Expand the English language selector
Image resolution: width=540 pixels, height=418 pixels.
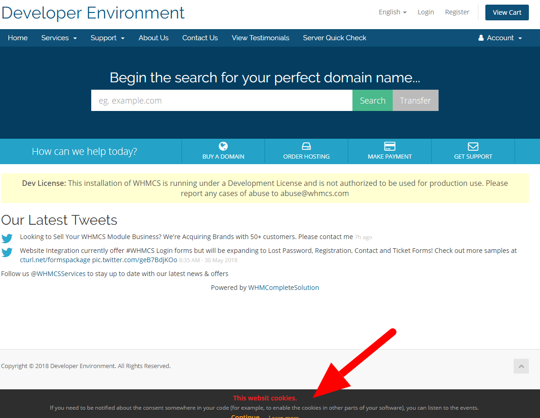(x=392, y=12)
